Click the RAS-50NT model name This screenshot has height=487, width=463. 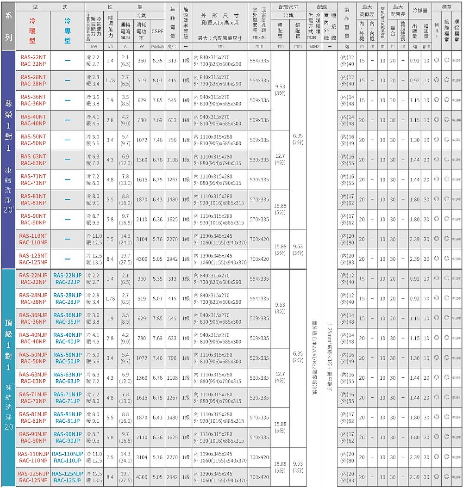tap(33, 136)
